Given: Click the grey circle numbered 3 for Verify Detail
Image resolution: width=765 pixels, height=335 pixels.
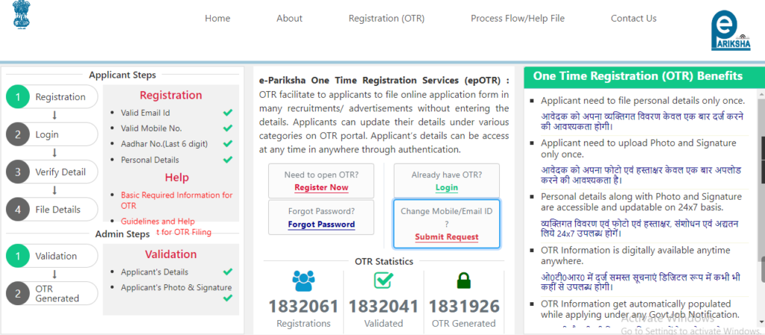Looking at the screenshot, I should pyautogui.click(x=18, y=172).
